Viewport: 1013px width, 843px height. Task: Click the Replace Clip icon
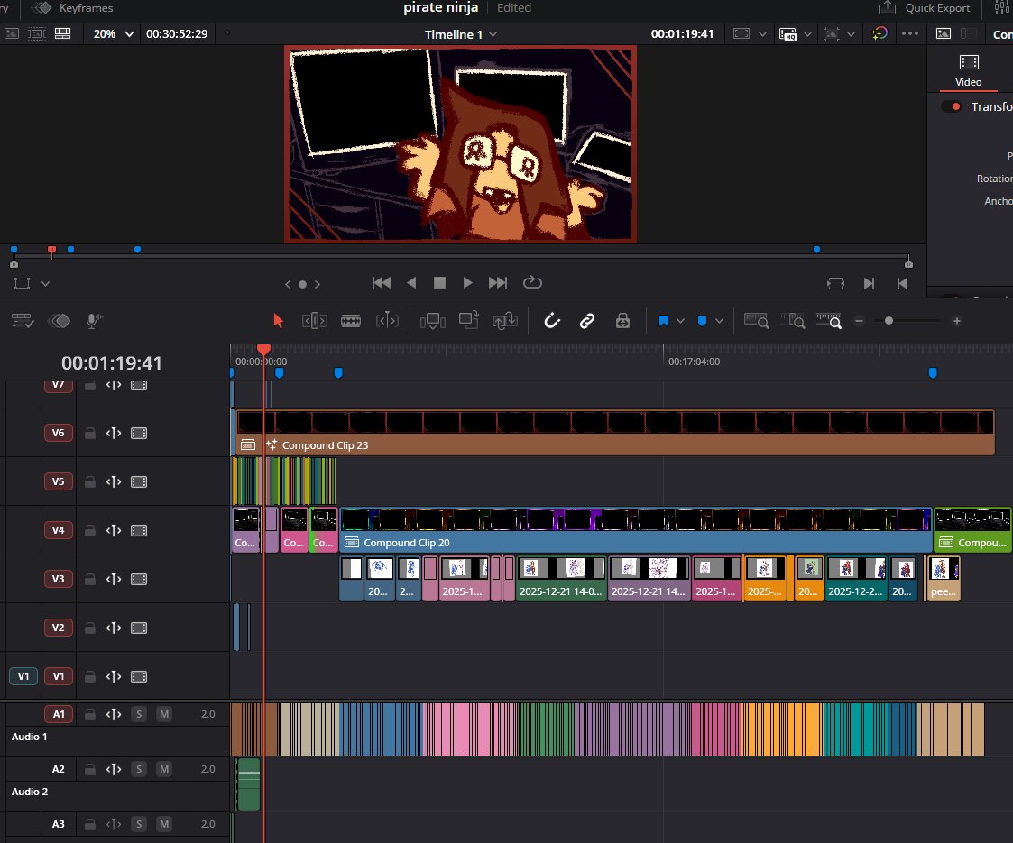(x=504, y=321)
